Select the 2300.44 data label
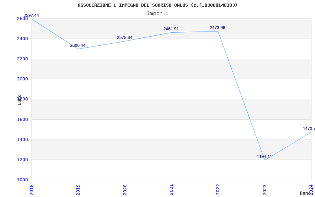The image size is (315, 197). click(78, 45)
